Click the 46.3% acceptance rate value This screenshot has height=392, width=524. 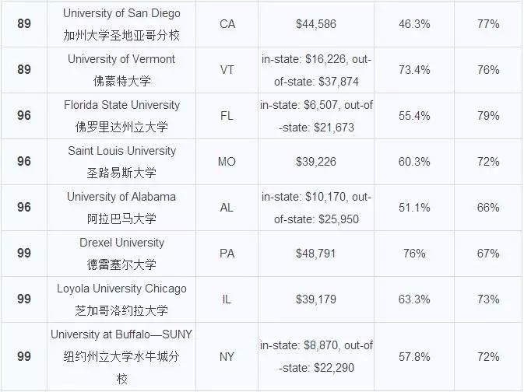click(414, 24)
